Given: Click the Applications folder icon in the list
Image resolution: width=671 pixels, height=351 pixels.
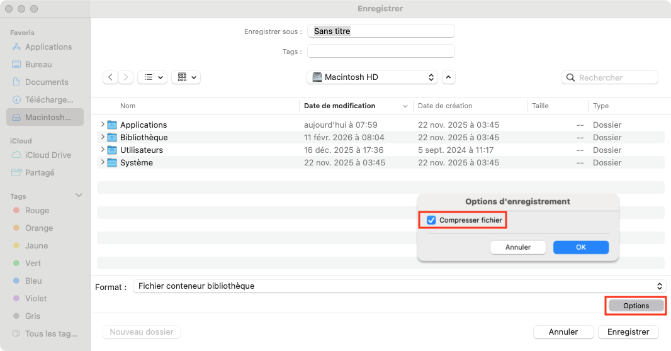Looking at the screenshot, I should tap(111, 125).
